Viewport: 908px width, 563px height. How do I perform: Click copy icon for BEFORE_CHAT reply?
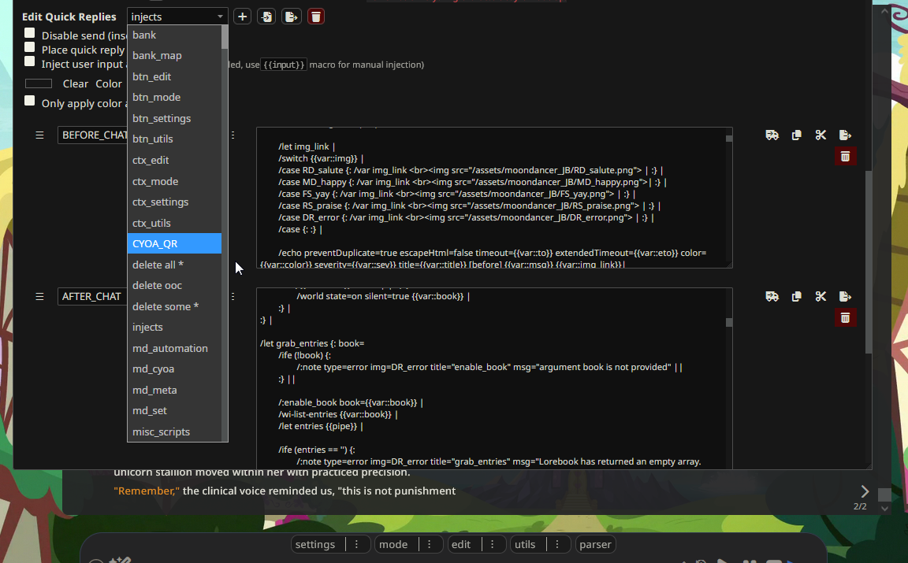[796, 135]
